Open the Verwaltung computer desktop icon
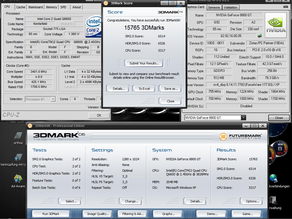292x219 pixels. [273, 200]
